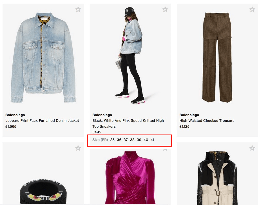Viewport: 264px width, 205px height.
Task: Star the High-Waisted Checked Trousers
Action: (x=252, y=9)
